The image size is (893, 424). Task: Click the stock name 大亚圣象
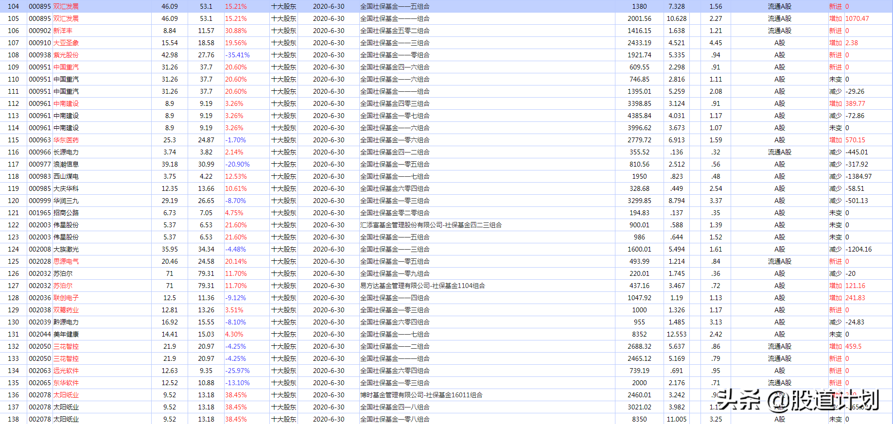point(66,43)
